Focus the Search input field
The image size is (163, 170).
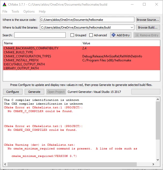pyautogui.click(x=40, y=35)
